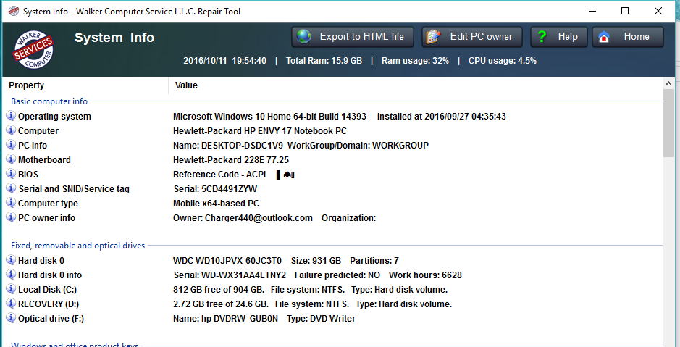Click the info icon beside Motherboard
This screenshot has height=347, width=680.
11,159
